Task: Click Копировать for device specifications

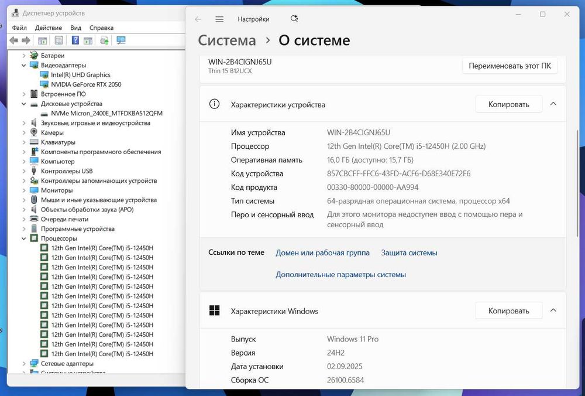Action: tap(508, 104)
